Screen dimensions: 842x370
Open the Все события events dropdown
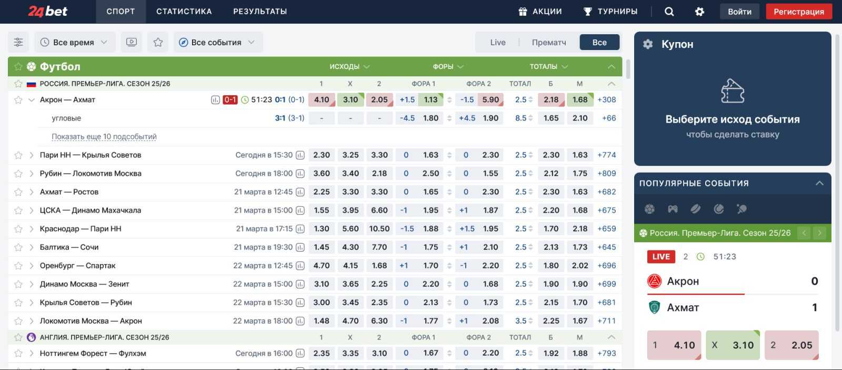coord(218,42)
